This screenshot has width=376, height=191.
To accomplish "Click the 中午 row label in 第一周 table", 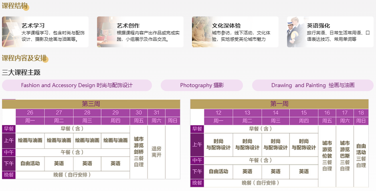I will (197, 160).
